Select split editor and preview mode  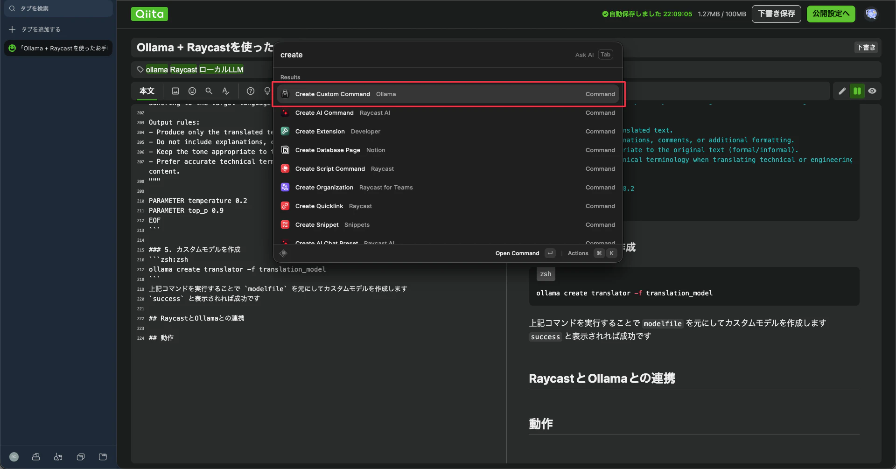[857, 91]
